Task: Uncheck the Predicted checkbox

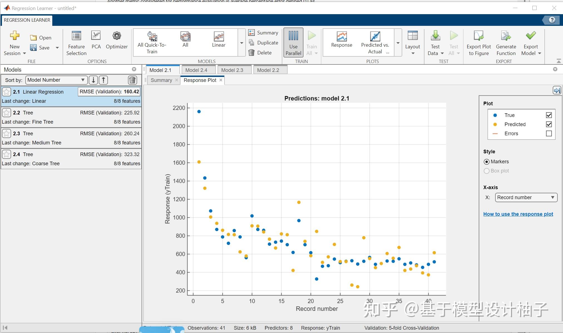Action: pos(549,124)
